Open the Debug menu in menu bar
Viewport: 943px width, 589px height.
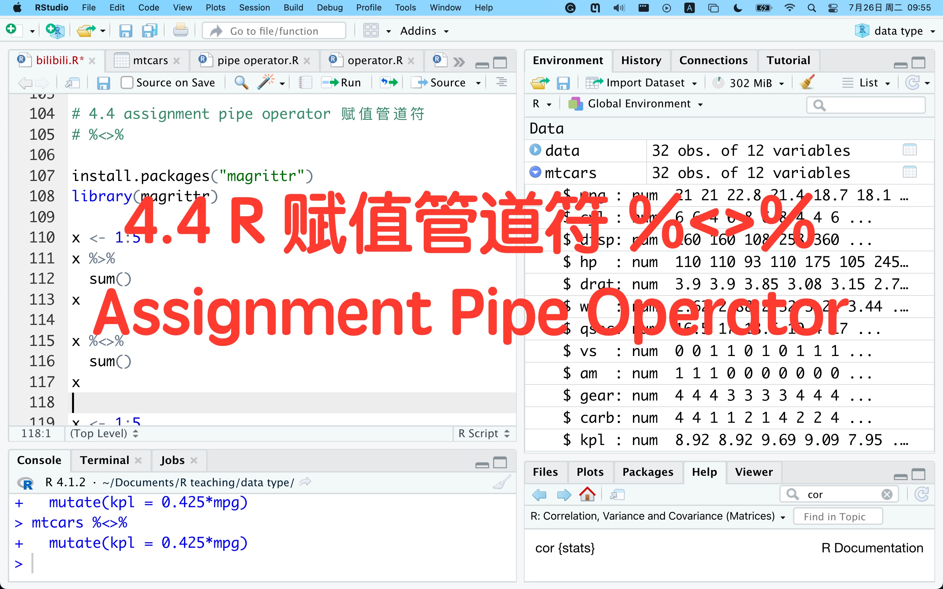[x=329, y=8]
